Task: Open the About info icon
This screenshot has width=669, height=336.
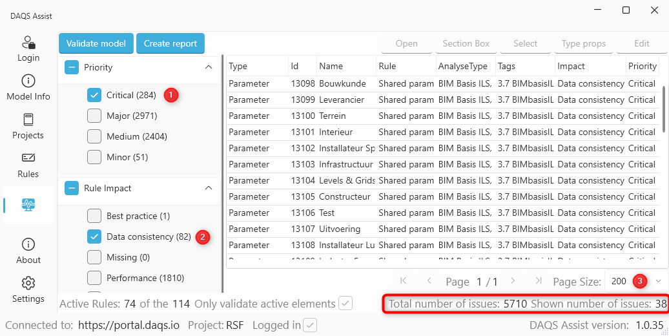Action: pos(28,245)
